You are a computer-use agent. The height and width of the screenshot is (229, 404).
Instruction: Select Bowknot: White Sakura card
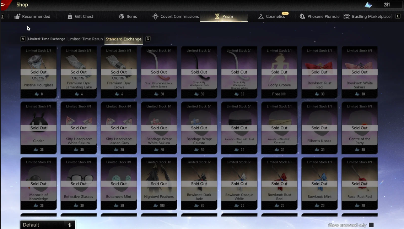pos(360,72)
